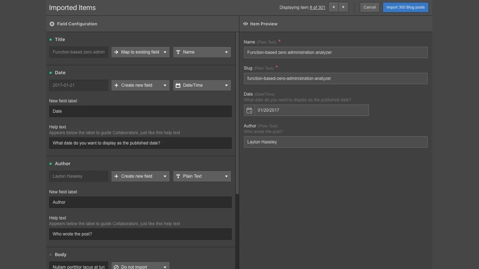Click Author sample value 'Layton Haseley'
Screen dimensions: 479x269
click(79, 176)
